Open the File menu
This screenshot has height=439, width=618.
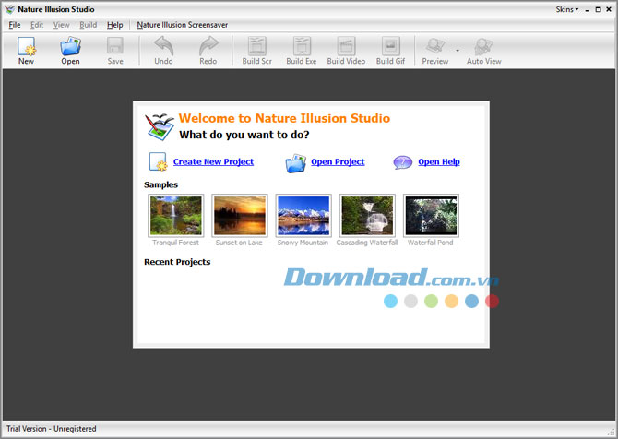pyautogui.click(x=15, y=25)
